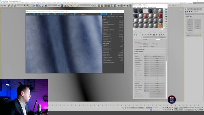Open the Render Setup teapot icon
The height and width of the screenshot is (115, 204).
[x=119, y=6]
